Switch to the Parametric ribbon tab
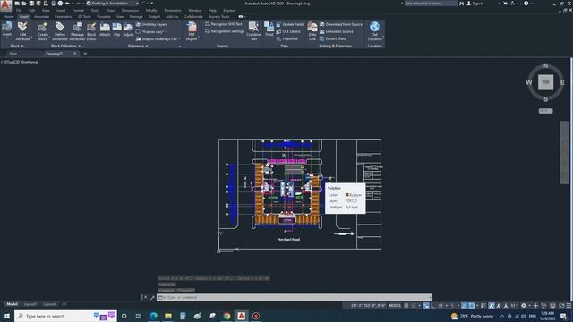The image size is (573, 322). coord(63,17)
